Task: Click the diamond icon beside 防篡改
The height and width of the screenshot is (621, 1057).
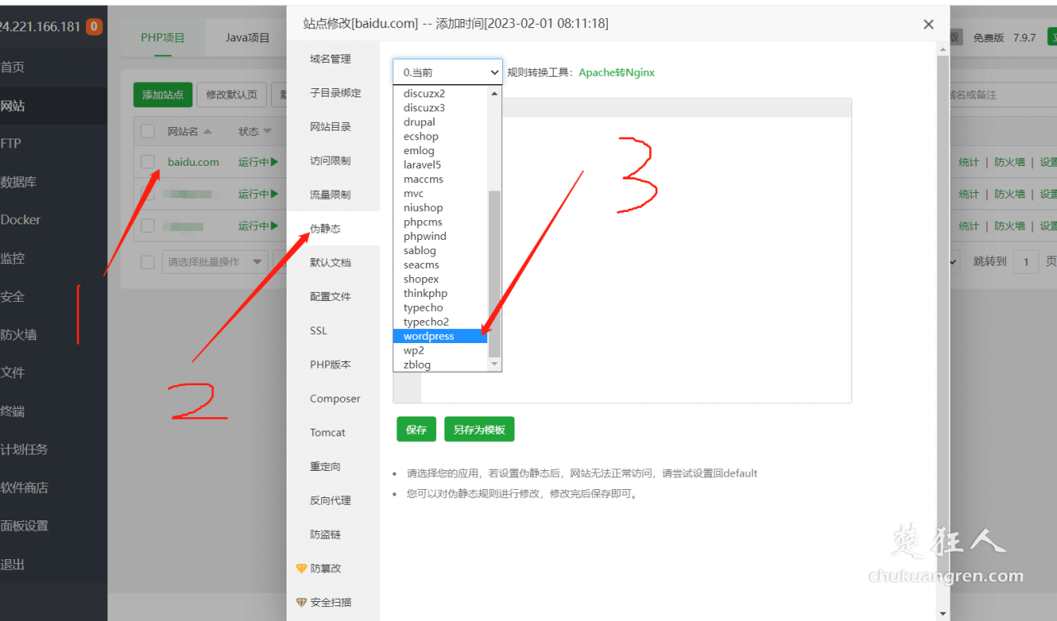Action: 301,568
